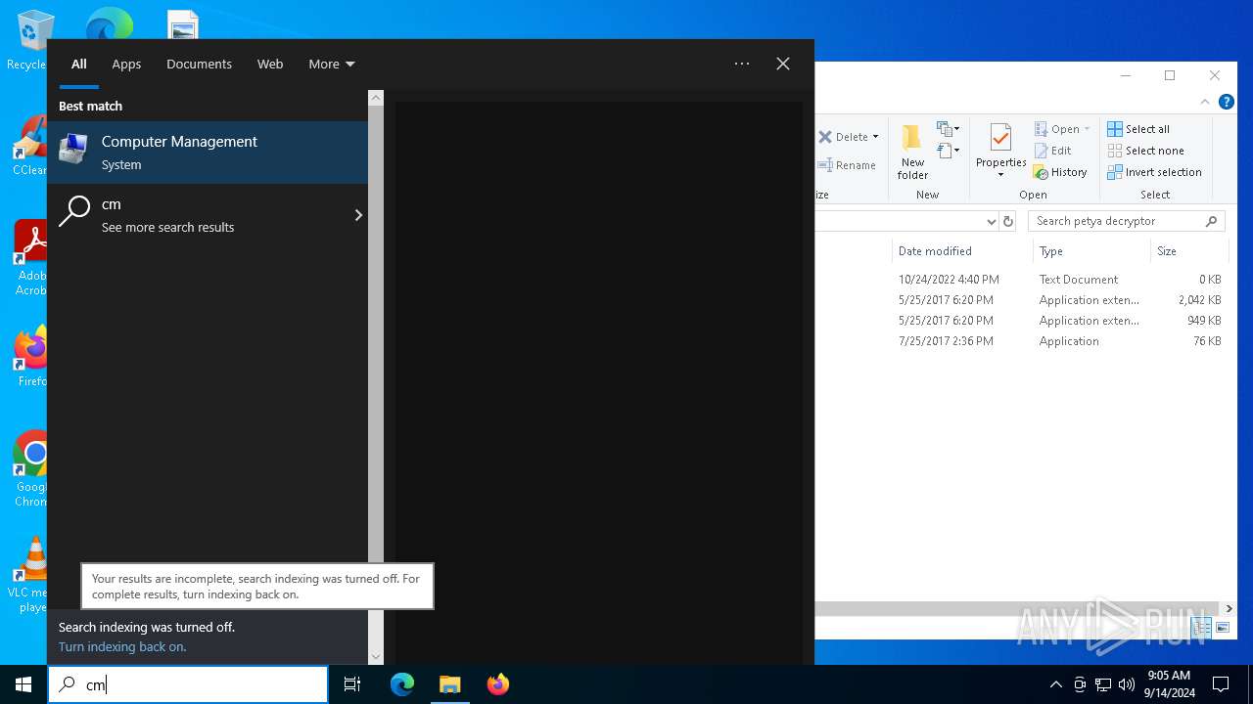Switch Explorer to Details view icon
The image size is (1253, 704).
click(1200, 628)
